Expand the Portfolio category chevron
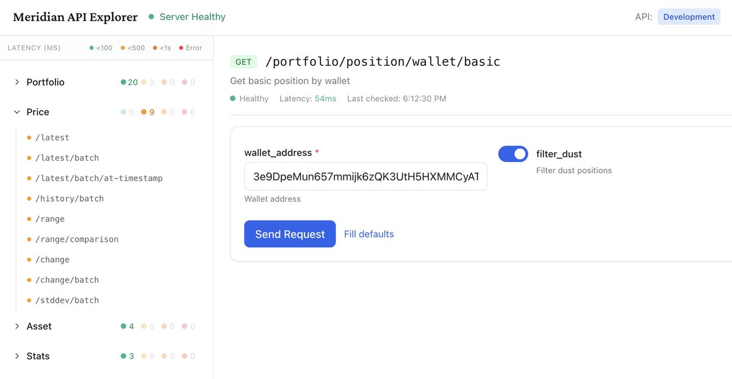The width and height of the screenshot is (732, 379). coord(17,82)
